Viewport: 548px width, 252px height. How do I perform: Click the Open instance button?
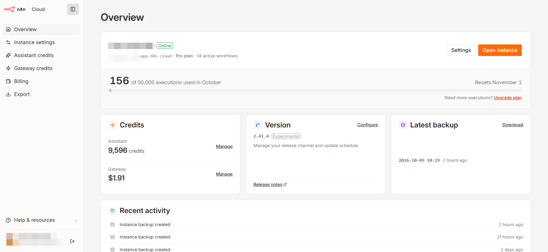coord(500,50)
